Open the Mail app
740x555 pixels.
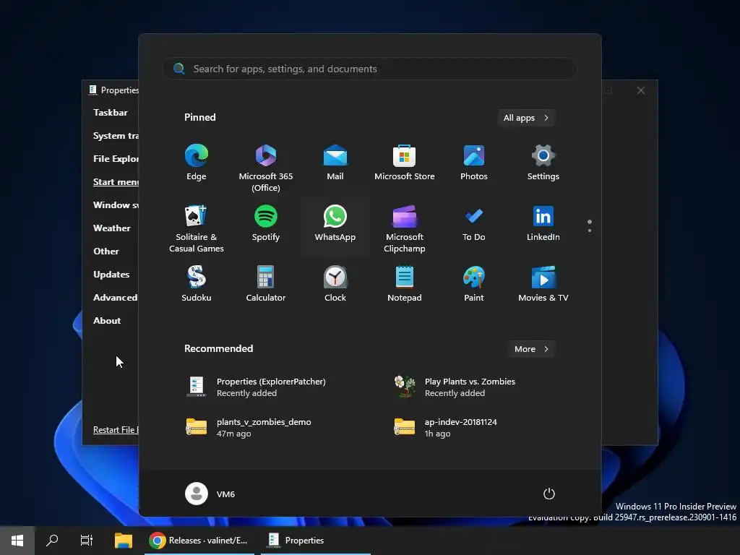(335, 163)
